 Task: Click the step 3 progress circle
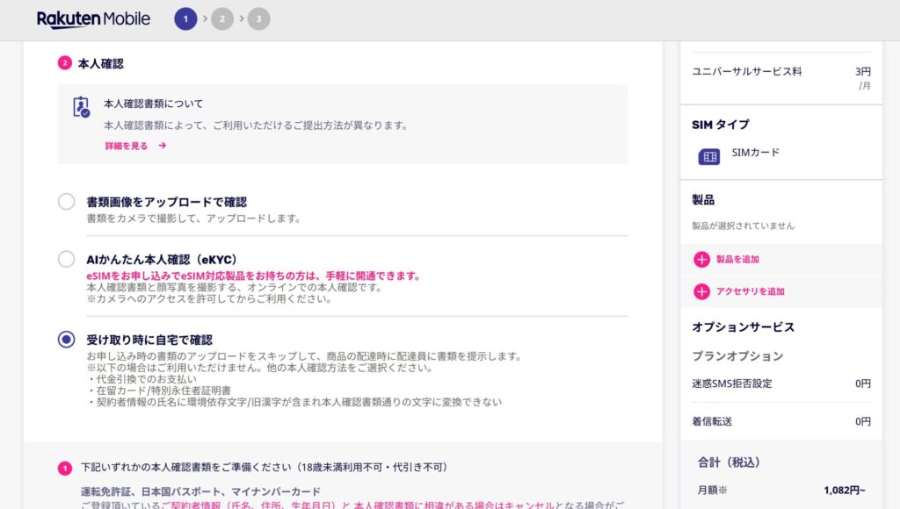point(258,18)
